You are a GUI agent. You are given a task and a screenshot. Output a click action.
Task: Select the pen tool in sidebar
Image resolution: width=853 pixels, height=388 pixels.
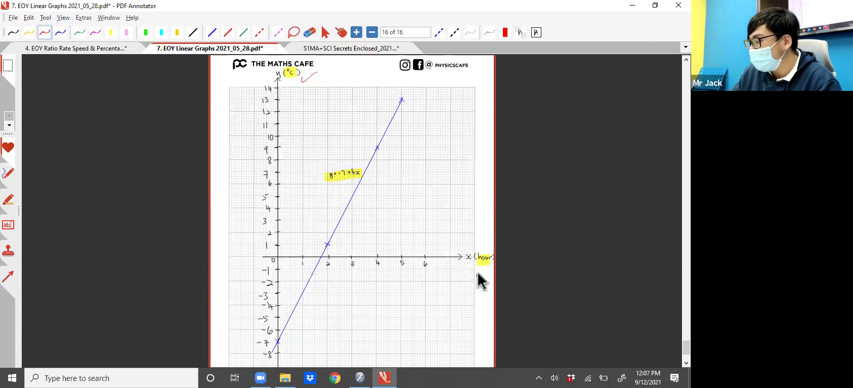pos(8,173)
